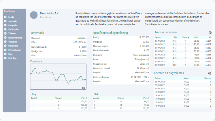Click the Tijd column header

point(176,37)
